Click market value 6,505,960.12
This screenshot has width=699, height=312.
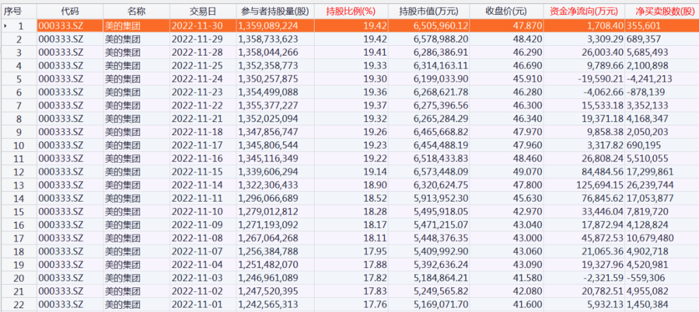[x=441, y=26]
